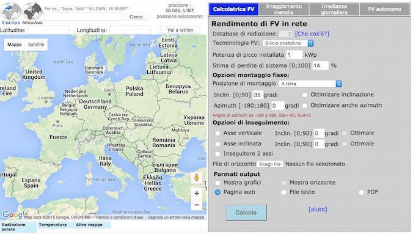Select Altre mappe tab
Screen dimensions: 413x234
pos(92,225)
